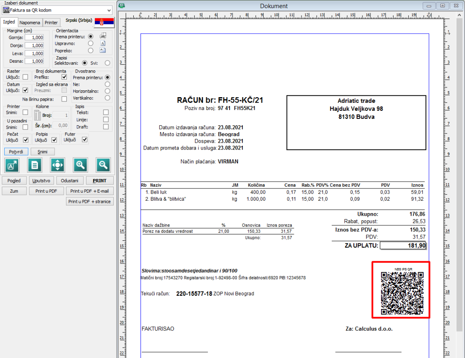Image resolution: width=465 pixels, height=358 pixels.
Task: Toggle Broj dokumenta Prefiks checkbox
Action: coord(64,77)
